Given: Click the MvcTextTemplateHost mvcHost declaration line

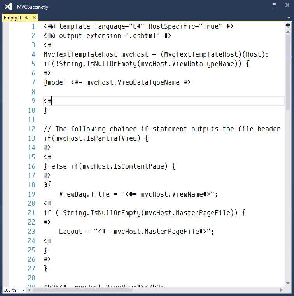Looking at the screenshot, I should 156,54.
